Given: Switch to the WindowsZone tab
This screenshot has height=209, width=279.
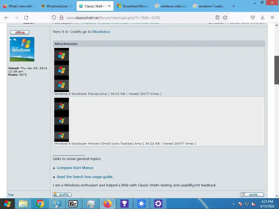Looking at the screenshot, I should pos(57,6).
